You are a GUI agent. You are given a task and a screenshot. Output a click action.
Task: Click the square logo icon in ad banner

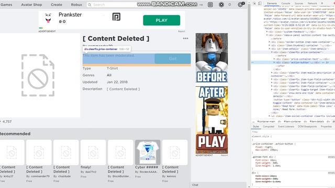[x=116, y=17]
